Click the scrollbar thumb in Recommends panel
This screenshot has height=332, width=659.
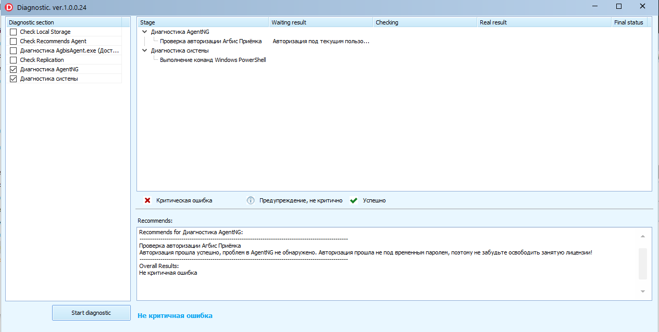(x=642, y=264)
